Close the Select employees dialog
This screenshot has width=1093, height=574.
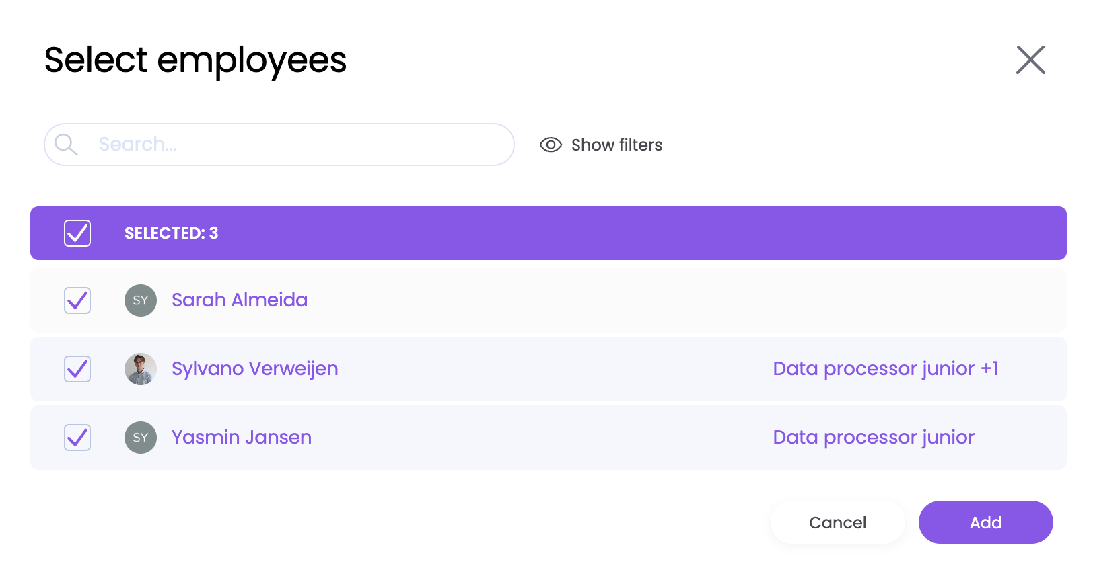(1030, 60)
